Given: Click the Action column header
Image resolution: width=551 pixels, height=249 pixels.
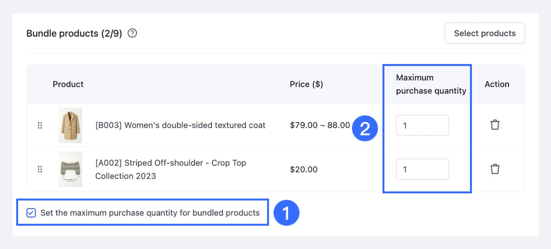Looking at the screenshot, I should tap(497, 84).
